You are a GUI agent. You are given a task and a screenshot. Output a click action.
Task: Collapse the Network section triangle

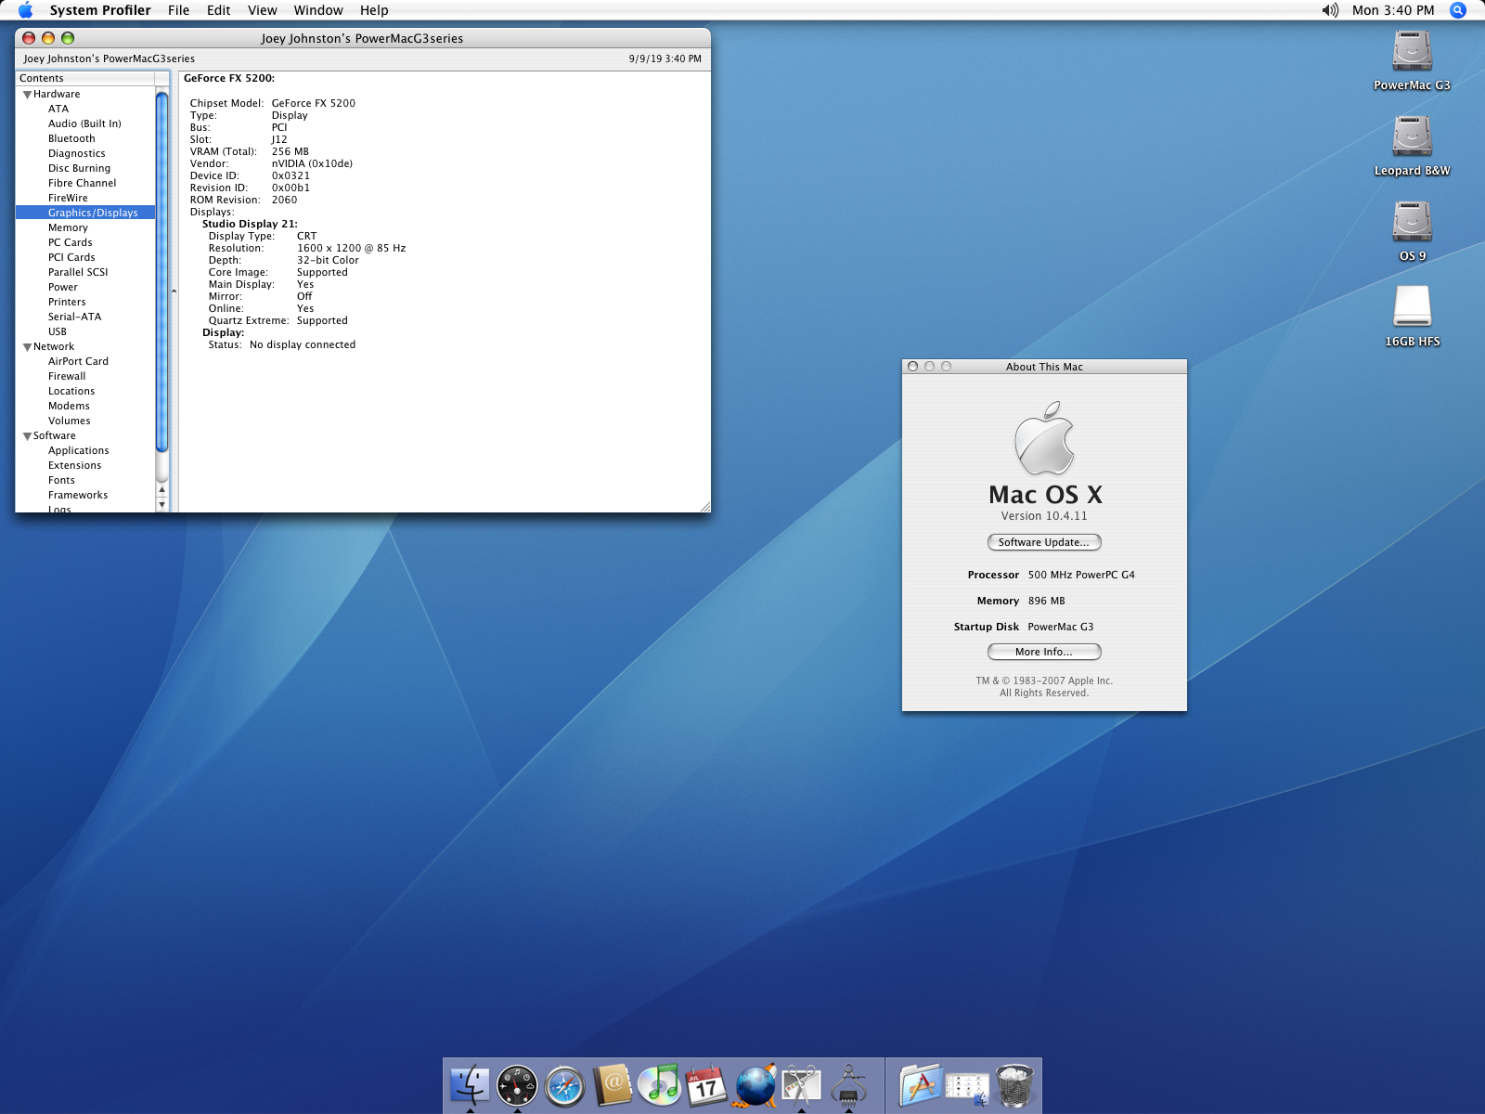coord(27,347)
